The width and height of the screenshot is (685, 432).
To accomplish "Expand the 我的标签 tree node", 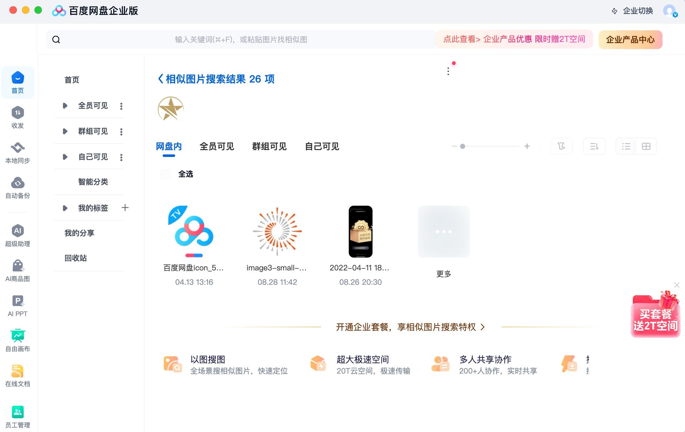I will [65, 208].
